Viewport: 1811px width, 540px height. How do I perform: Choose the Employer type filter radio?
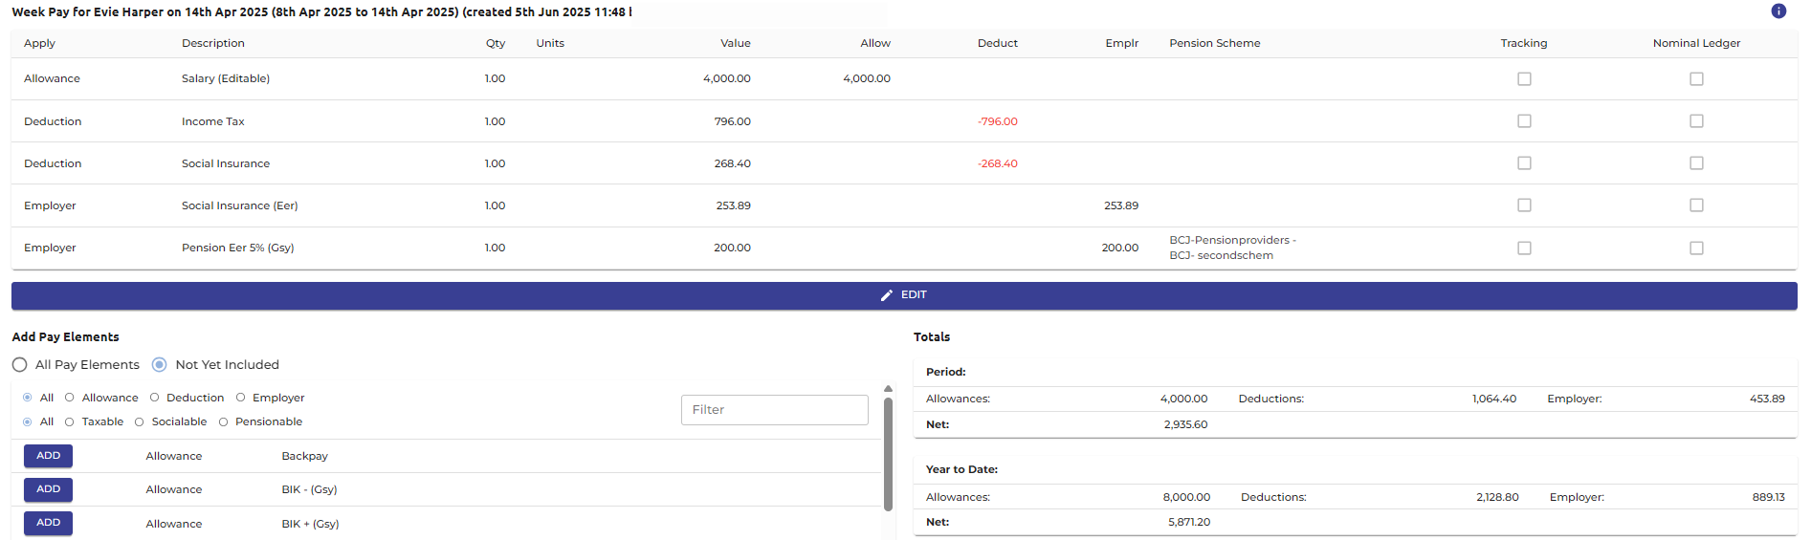click(240, 398)
